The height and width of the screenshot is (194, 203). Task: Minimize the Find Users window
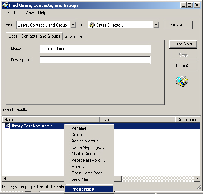(183, 5)
